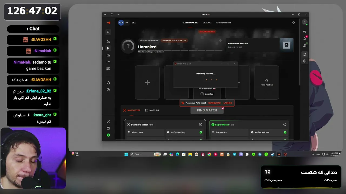
Task: Click the FIND MATCH button
Action: pyautogui.click(x=207, y=110)
